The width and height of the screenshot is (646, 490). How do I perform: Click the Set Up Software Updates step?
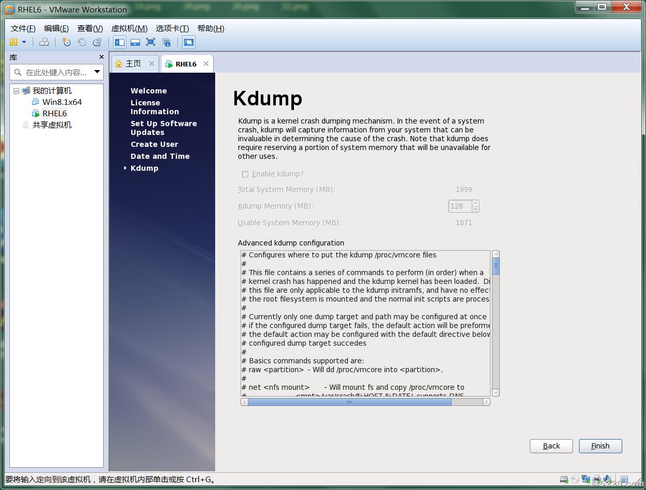coord(164,128)
